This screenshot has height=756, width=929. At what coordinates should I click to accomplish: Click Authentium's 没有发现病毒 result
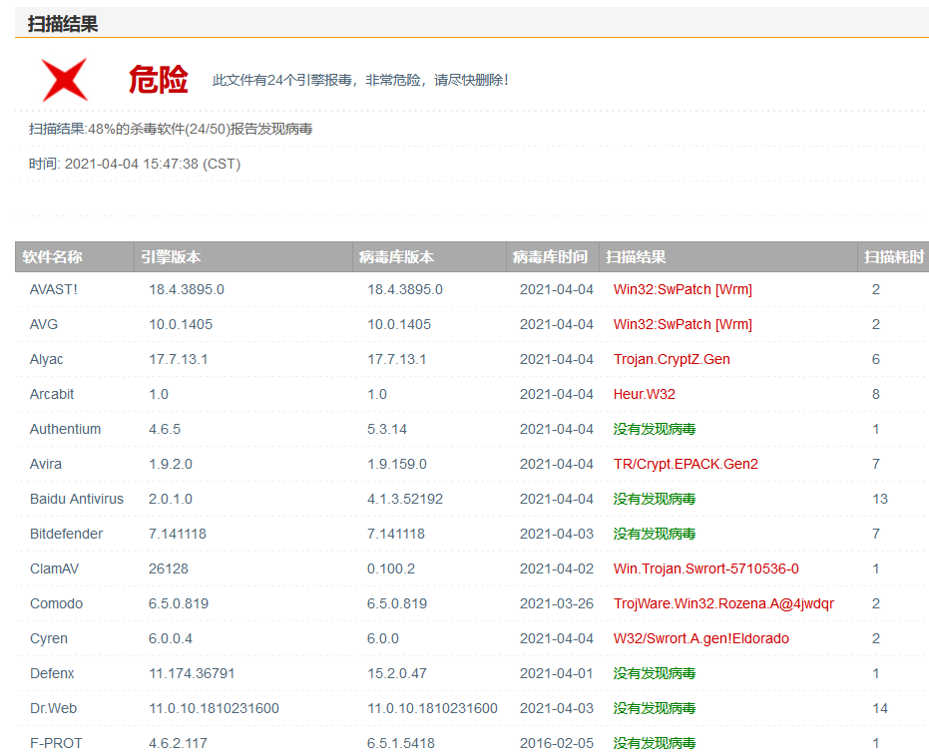pos(655,429)
